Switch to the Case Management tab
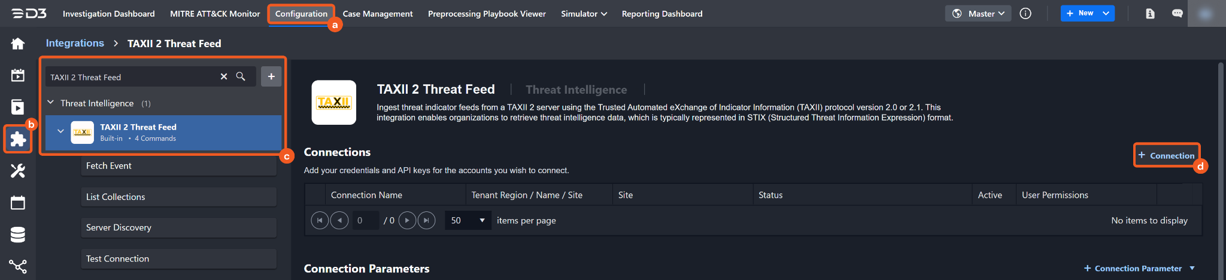The height and width of the screenshot is (280, 1226). pos(377,13)
